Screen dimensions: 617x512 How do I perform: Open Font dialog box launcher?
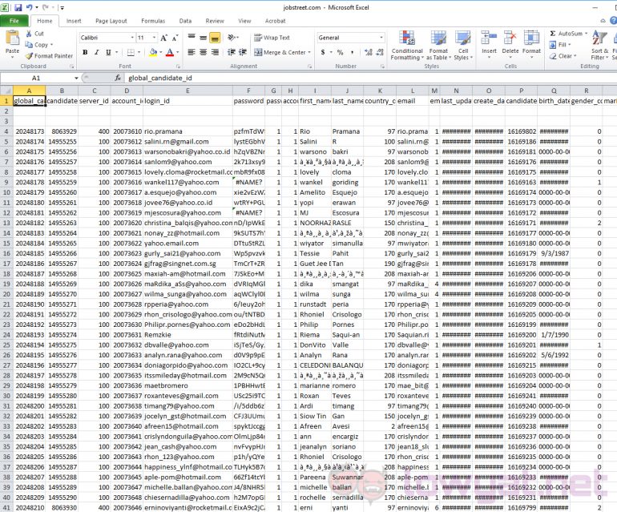tap(178, 67)
